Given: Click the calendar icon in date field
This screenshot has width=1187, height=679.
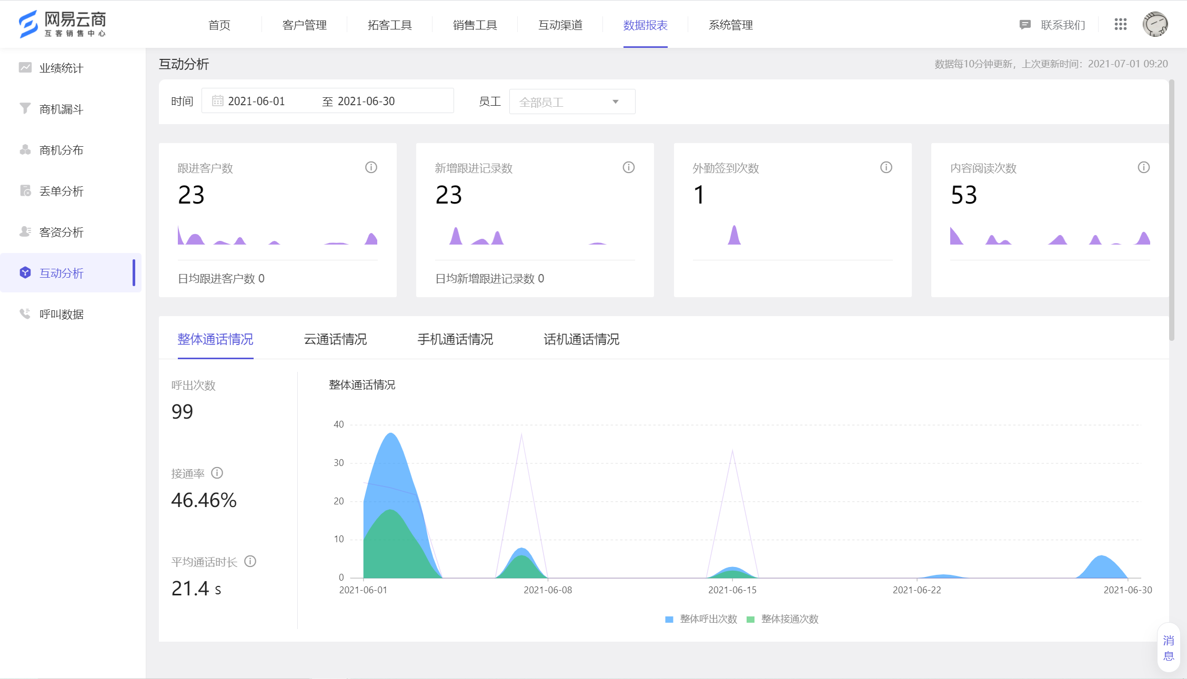Looking at the screenshot, I should (x=217, y=101).
